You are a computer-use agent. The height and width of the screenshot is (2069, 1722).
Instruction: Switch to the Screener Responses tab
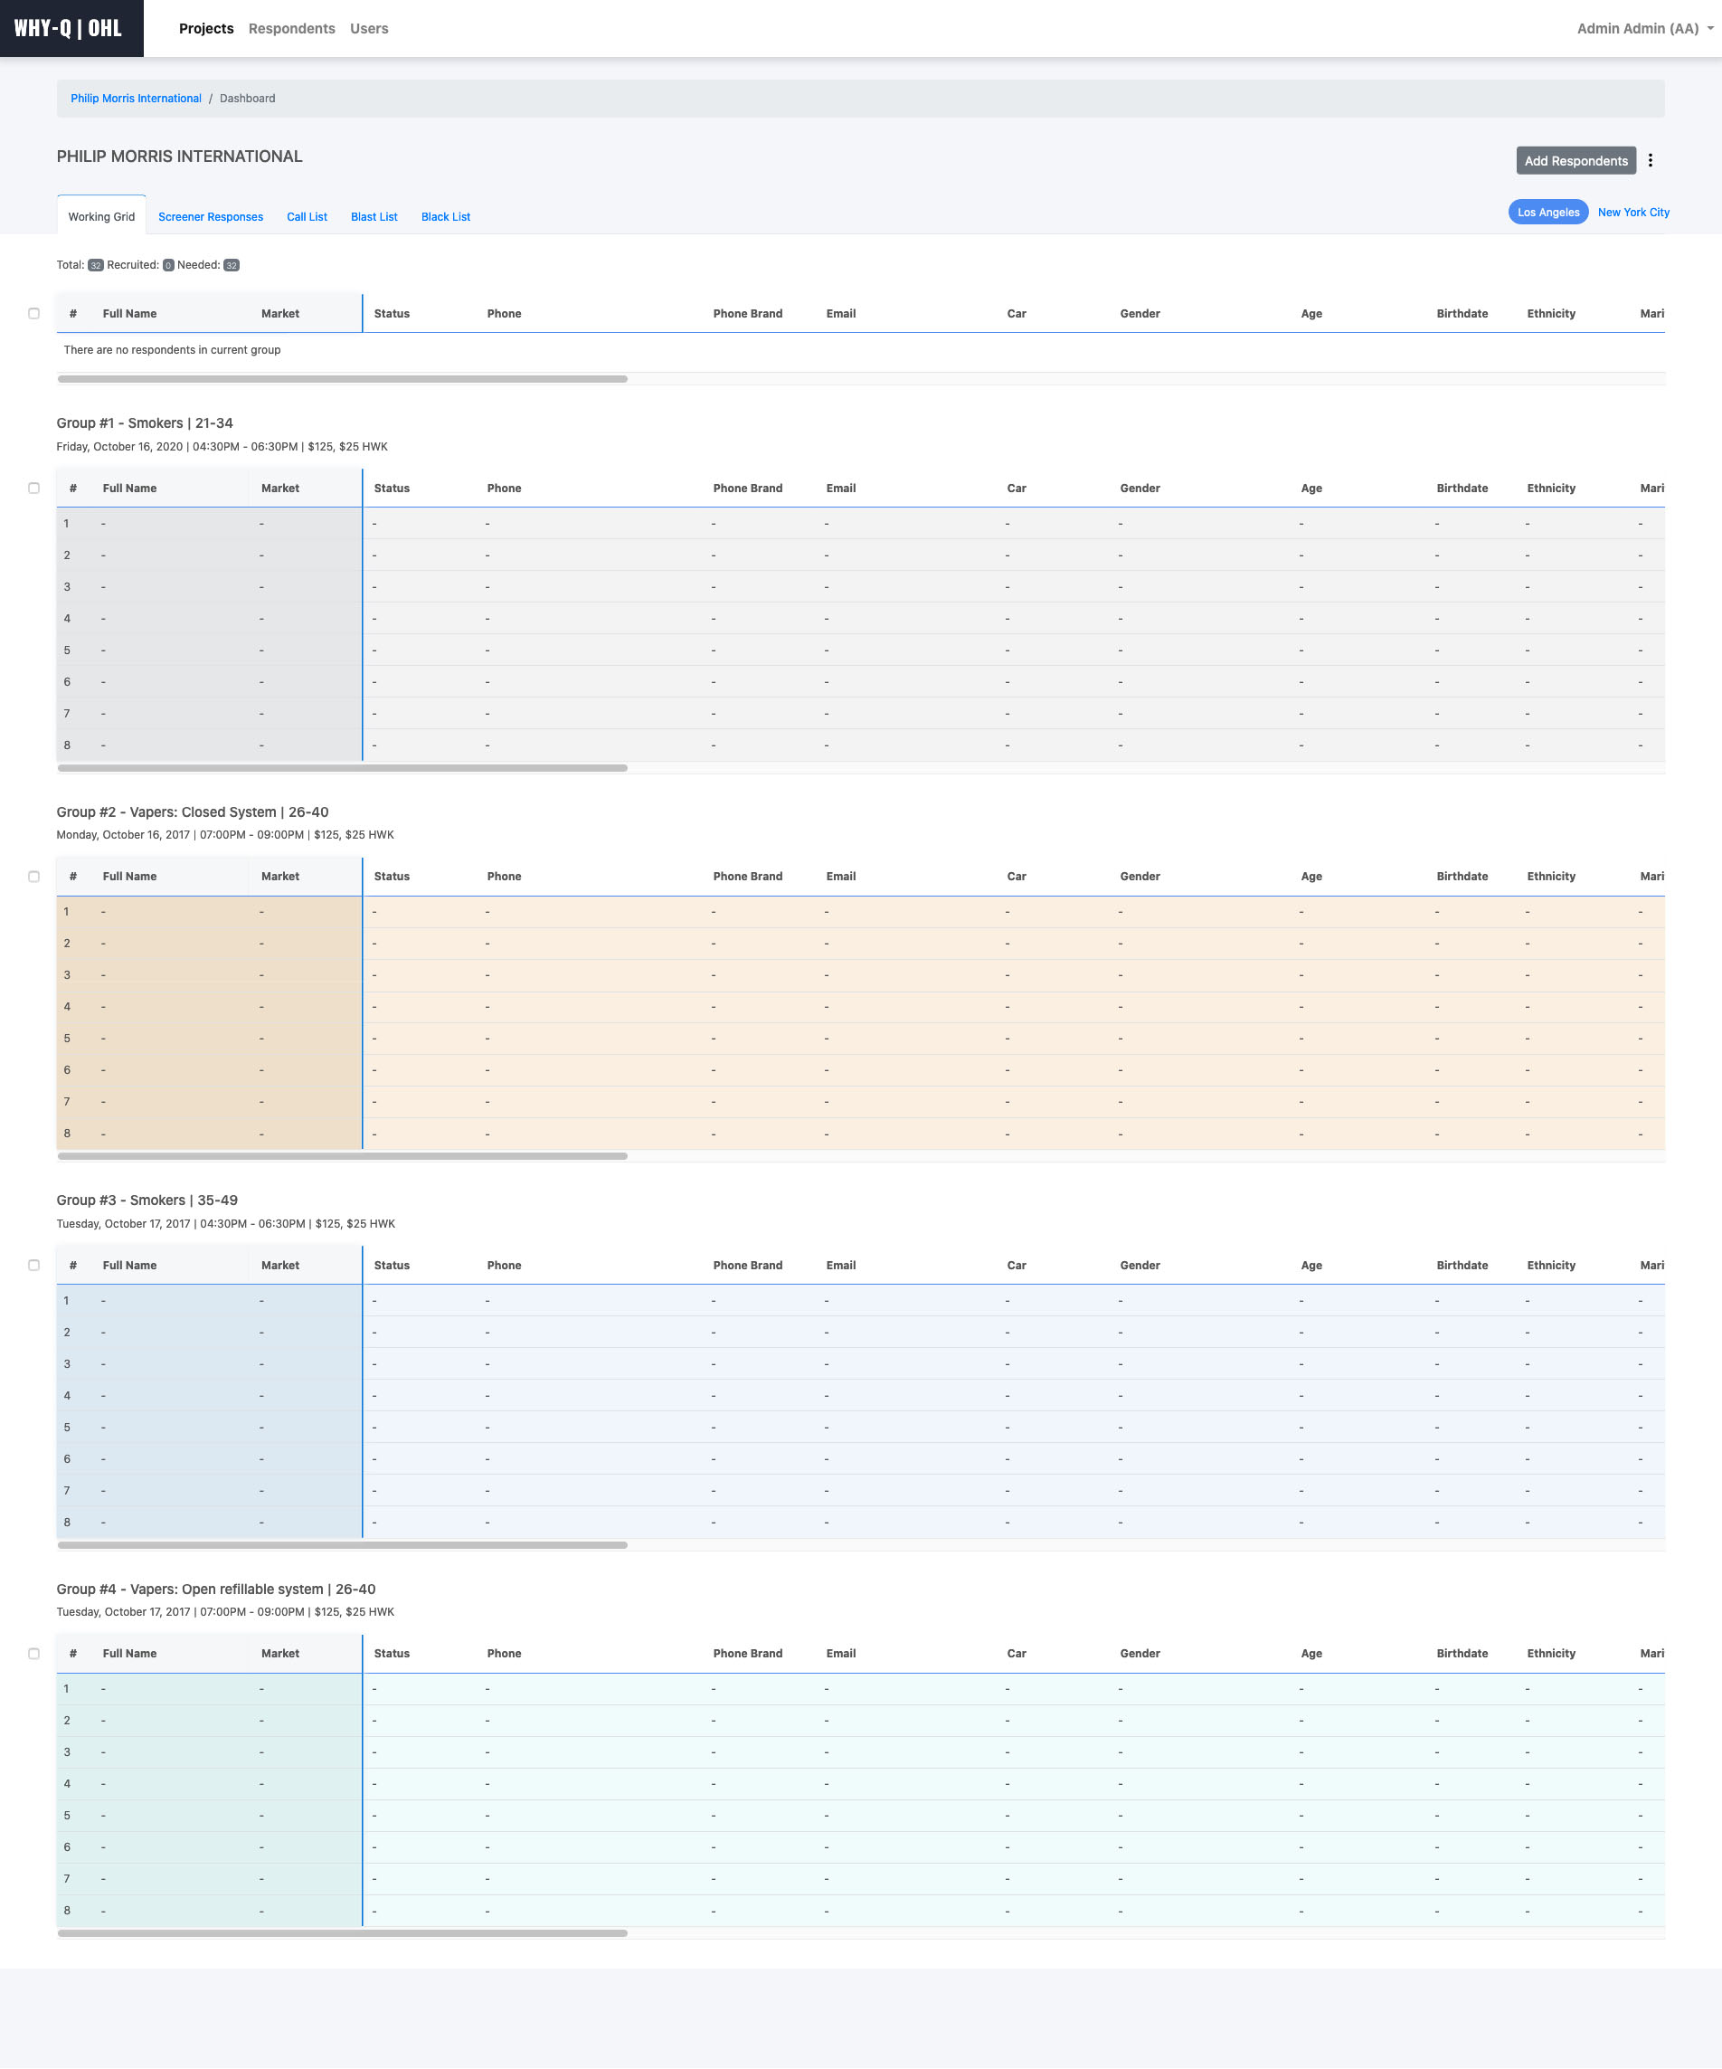pyautogui.click(x=210, y=217)
